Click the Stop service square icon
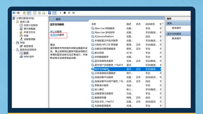The width and height of the screenshot is (203, 114). click(x=65, y=13)
